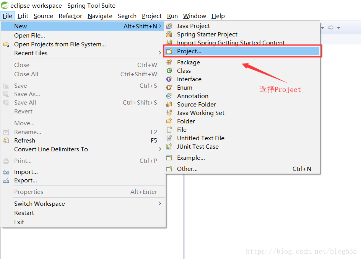Click the Spring Starter Project icon
This screenshot has width=361, height=259.
point(169,34)
